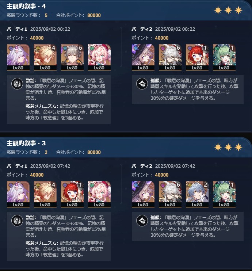Select the green-haired character in stage 4 Party 2

pos(224,57)
